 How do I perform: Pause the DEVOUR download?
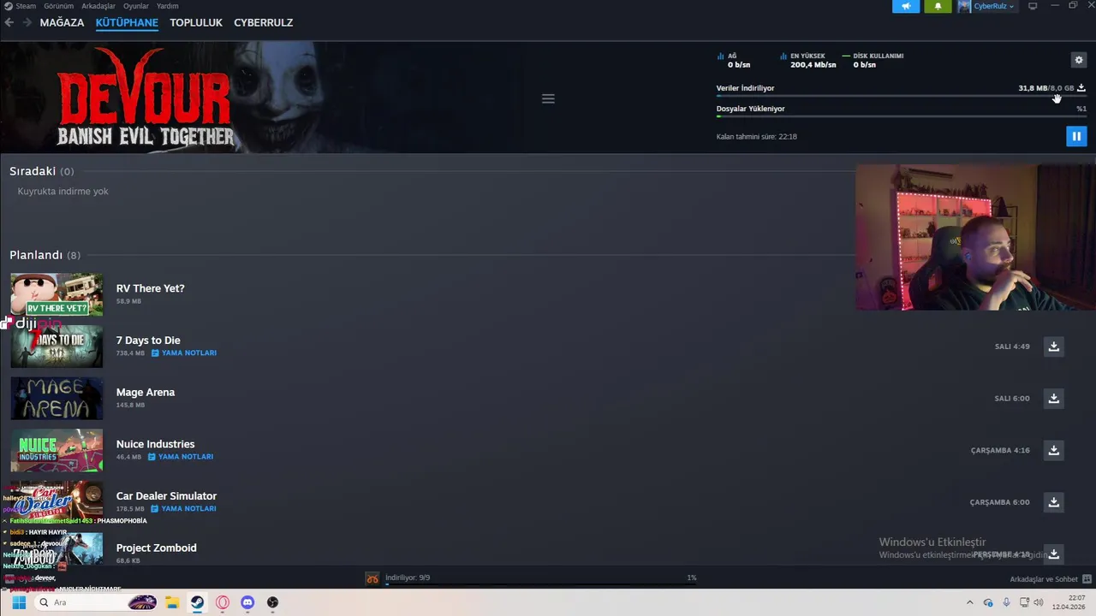1076,136
